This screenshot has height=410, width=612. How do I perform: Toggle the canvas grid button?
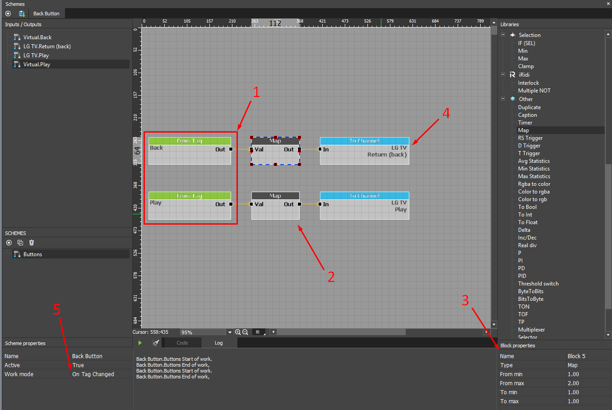click(258, 332)
